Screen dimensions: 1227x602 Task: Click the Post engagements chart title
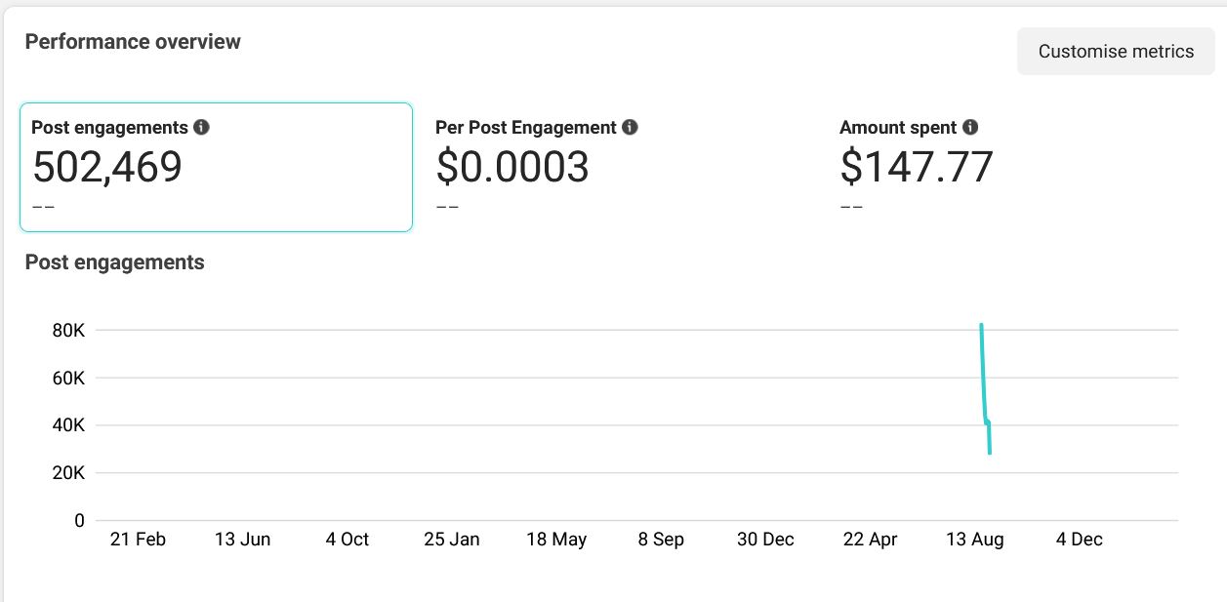[x=115, y=262]
